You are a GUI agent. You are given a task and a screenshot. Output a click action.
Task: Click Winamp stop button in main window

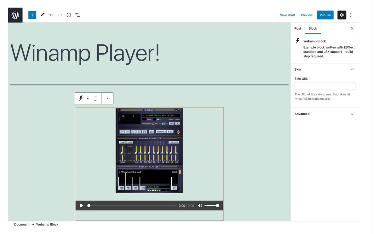click(139, 132)
